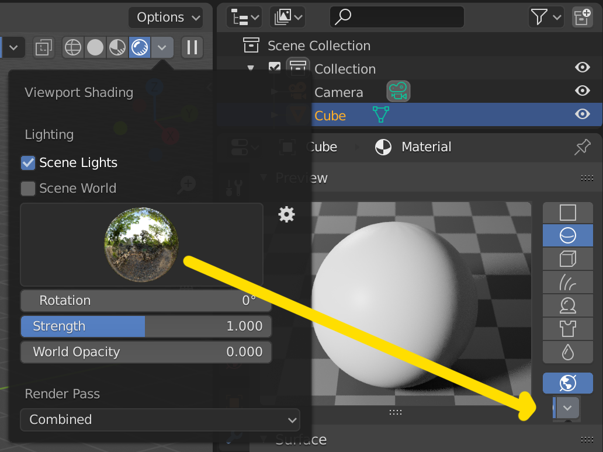Close the Viewport Shading dropdown arrow
This screenshot has width=603, height=452.
(162, 48)
